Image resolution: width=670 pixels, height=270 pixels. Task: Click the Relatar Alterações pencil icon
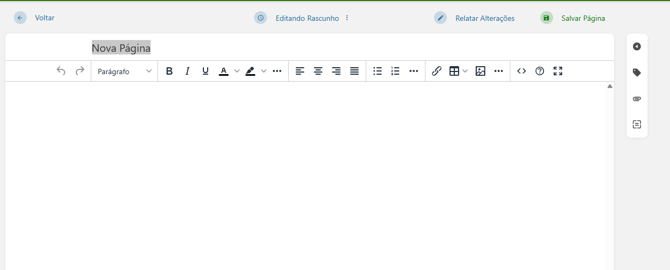[440, 18]
